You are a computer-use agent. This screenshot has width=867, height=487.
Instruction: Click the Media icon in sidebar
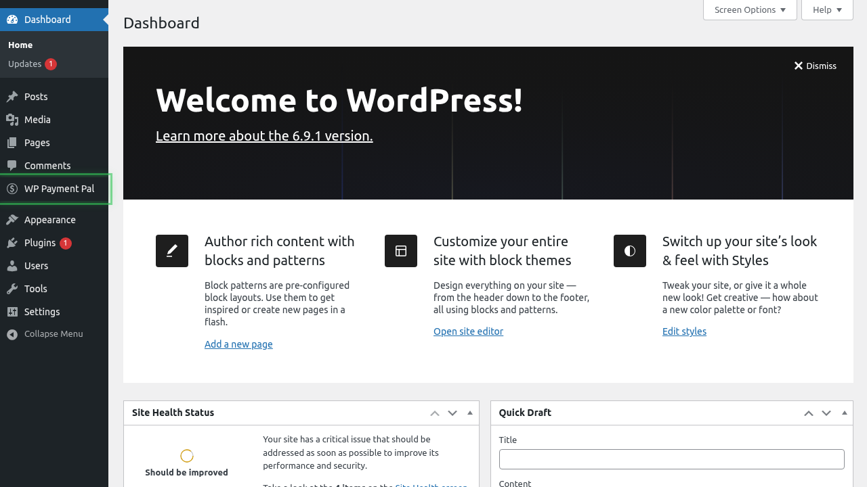(x=12, y=120)
